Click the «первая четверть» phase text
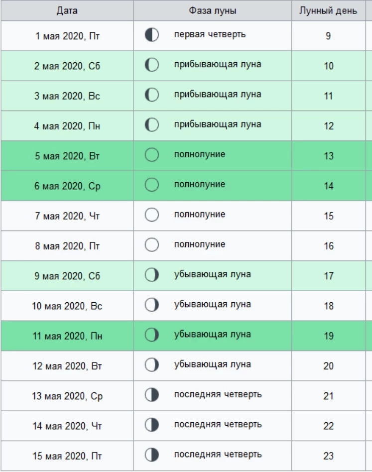Screen dimensions: 372x472 210,35
